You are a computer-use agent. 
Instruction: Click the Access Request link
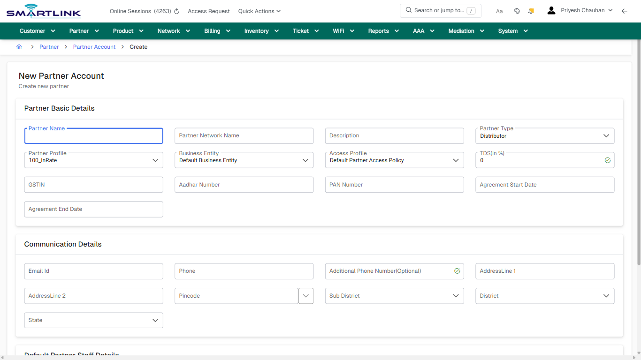coord(208,11)
